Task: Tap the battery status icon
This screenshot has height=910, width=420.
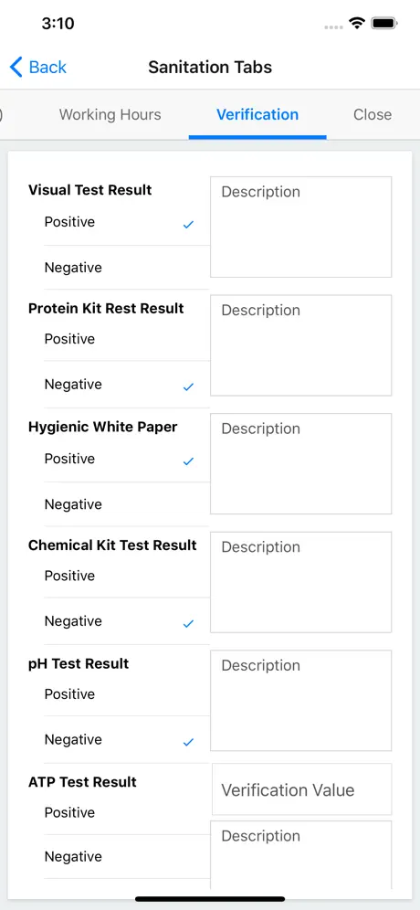Action: pyautogui.click(x=384, y=23)
